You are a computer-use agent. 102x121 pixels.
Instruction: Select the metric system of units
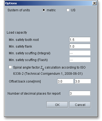[44, 10]
